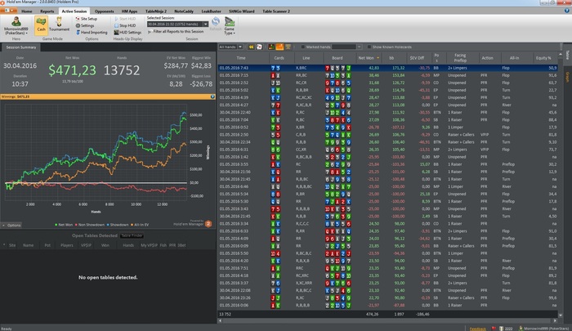Click the Morrowind999 player status bar entry
572x331 pixels.
544,329
